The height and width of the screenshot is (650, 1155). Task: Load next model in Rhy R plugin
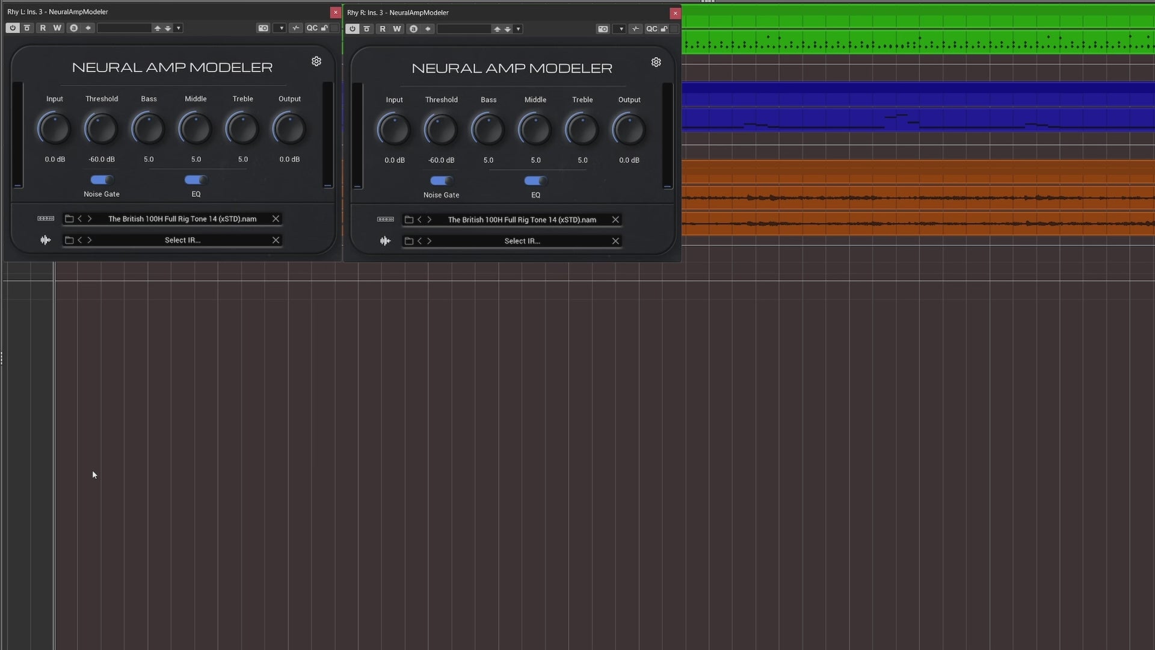[430, 220]
